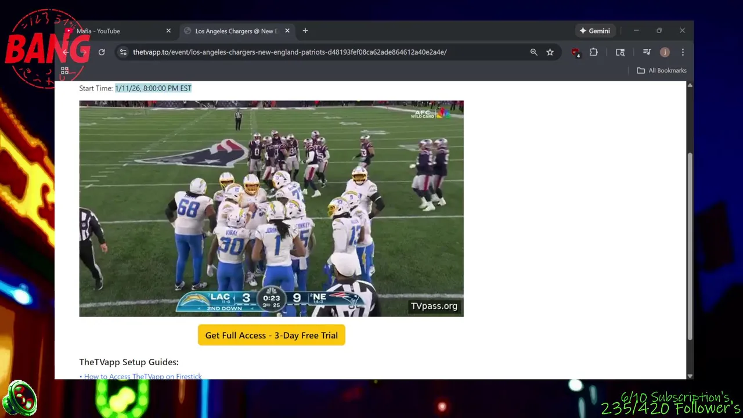743x418 pixels.
Task: Open How to Access TheTVapp on Firestick link
Action: [x=143, y=376]
